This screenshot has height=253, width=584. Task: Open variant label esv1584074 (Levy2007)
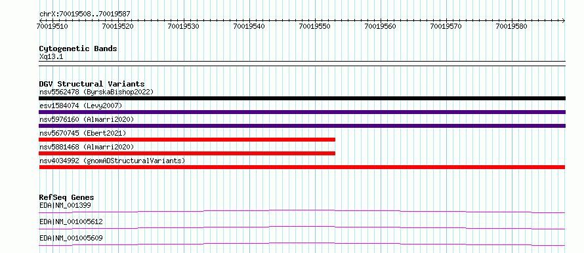click(81, 106)
